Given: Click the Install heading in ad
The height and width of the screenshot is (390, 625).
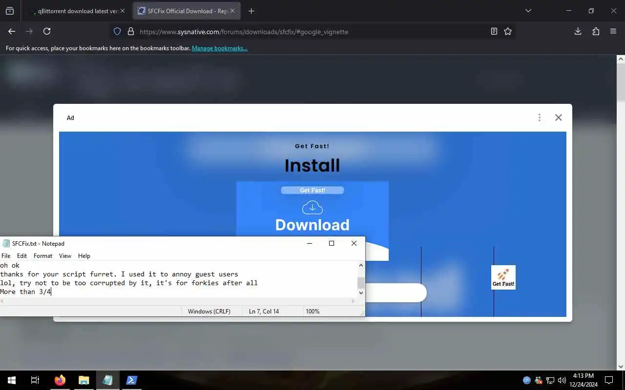Looking at the screenshot, I should (x=312, y=165).
